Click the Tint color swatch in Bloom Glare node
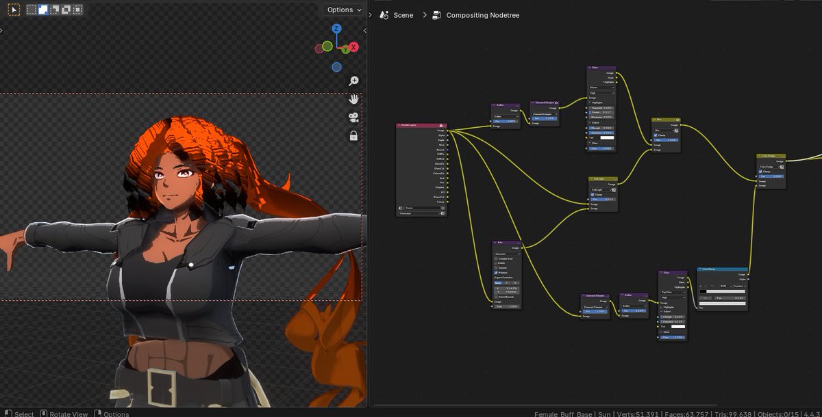822x417 pixels. coord(607,137)
